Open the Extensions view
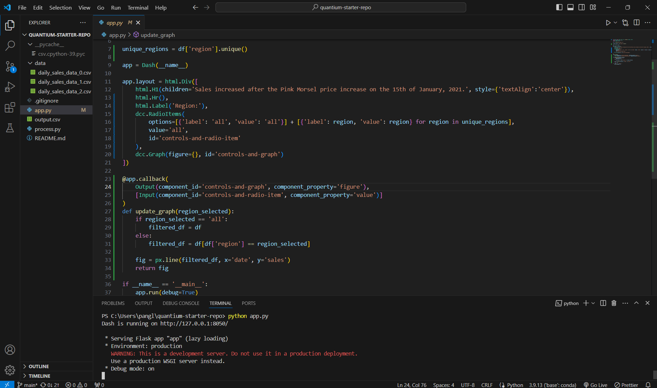 click(10, 107)
